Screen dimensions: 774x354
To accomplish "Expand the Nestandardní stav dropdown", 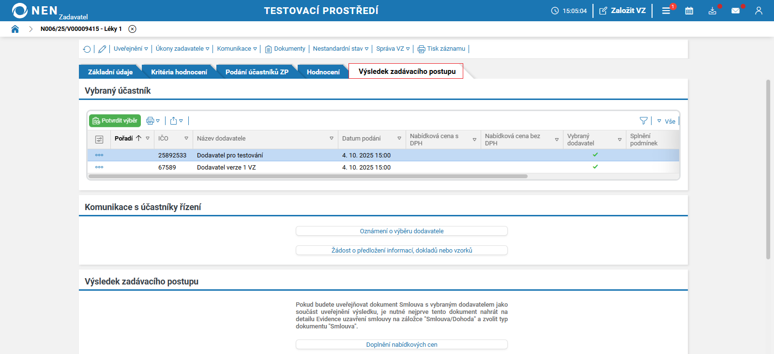I will click(x=341, y=49).
